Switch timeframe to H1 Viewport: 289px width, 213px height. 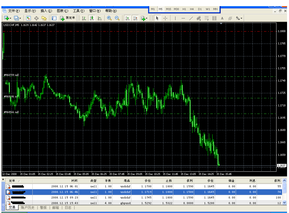tap(184, 9)
